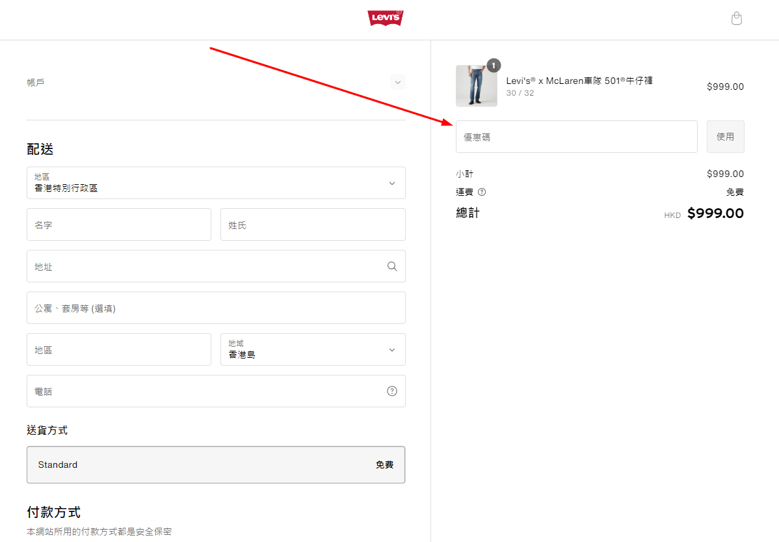Click the Levi's logo

[x=386, y=18]
